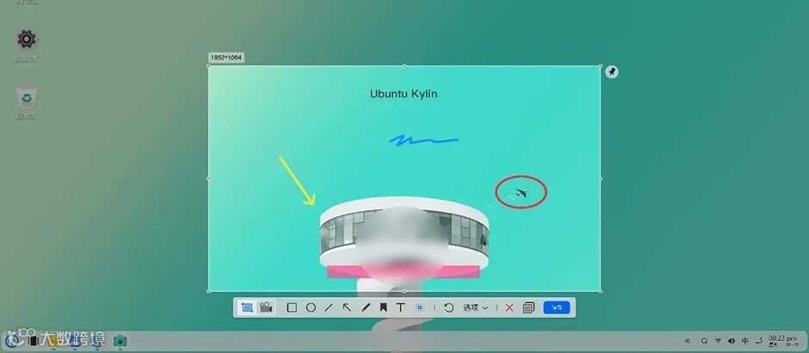Select the ellipse drawing tool

[x=311, y=307]
